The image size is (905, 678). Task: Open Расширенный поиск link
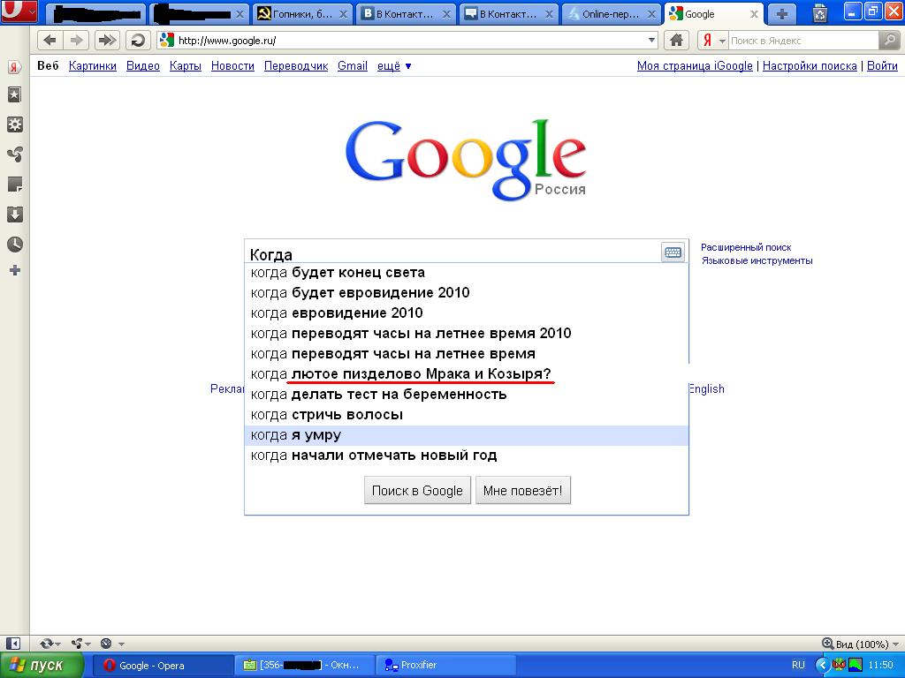pos(746,247)
